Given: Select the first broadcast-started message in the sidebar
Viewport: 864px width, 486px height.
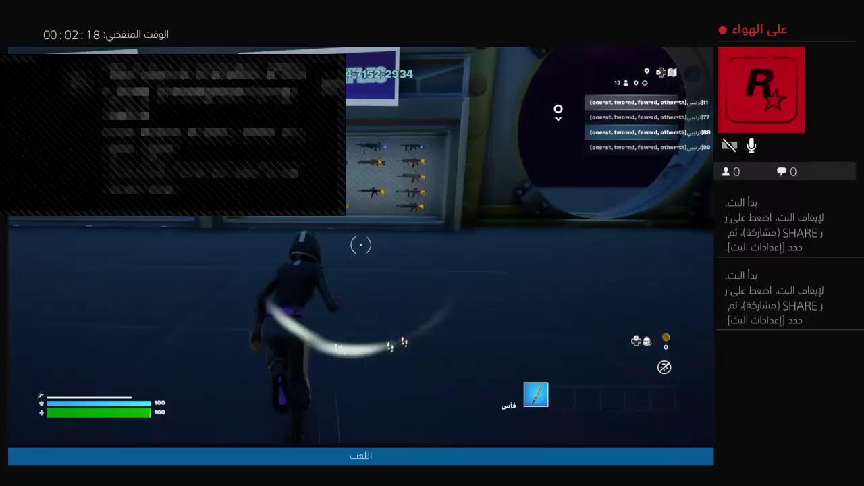Looking at the screenshot, I should (x=774, y=225).
